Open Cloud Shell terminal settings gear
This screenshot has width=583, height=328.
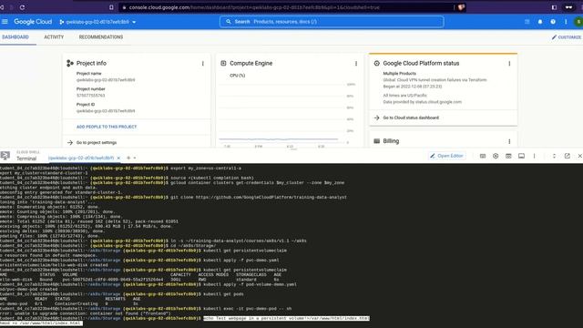[496, 156]
